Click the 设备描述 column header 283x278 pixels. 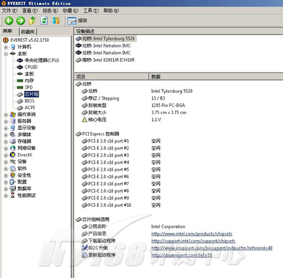pyautogui.click(x=179, y=31)
